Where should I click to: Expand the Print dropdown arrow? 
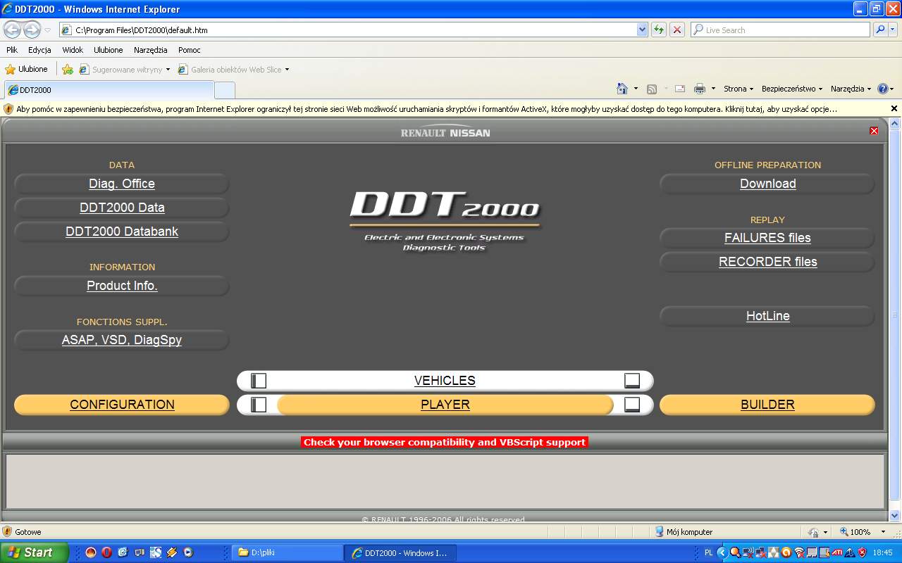(x=713, y=89)
